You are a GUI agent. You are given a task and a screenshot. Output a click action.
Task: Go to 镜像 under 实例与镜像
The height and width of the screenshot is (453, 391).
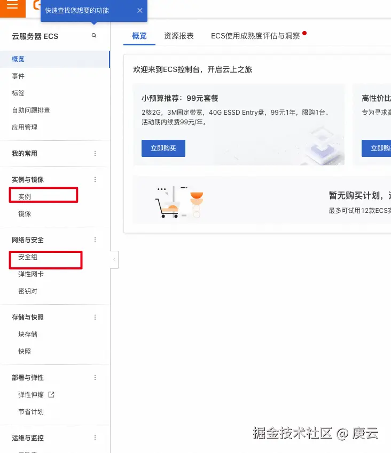(x=24, y=214)
